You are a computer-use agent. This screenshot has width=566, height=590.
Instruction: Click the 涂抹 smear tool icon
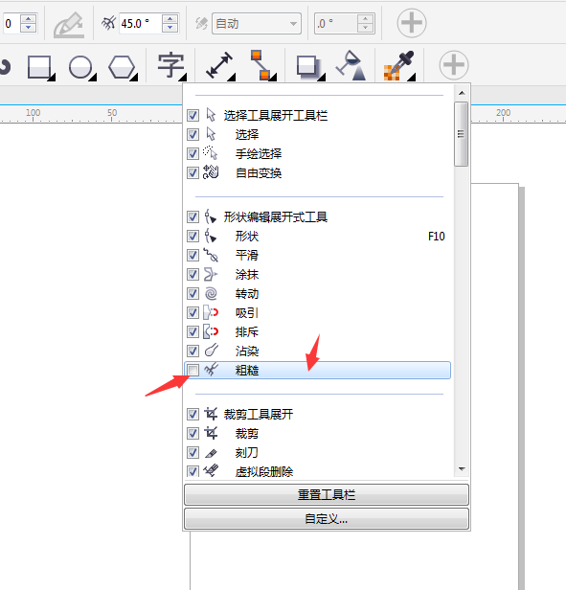(x=211, y=274)
